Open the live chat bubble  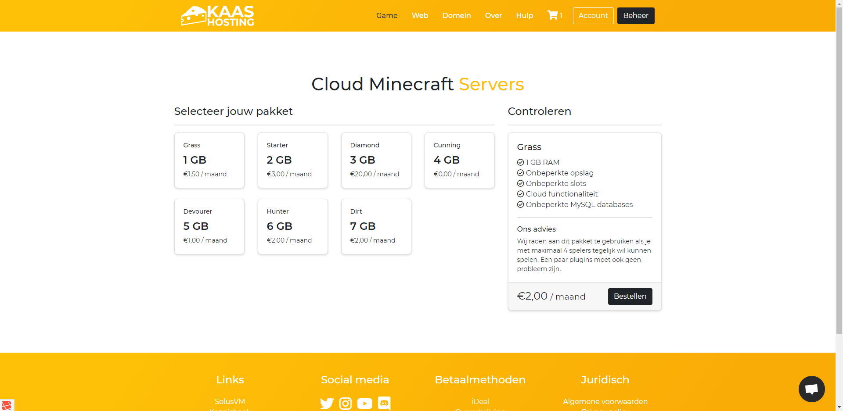click(x=811, y=389)
